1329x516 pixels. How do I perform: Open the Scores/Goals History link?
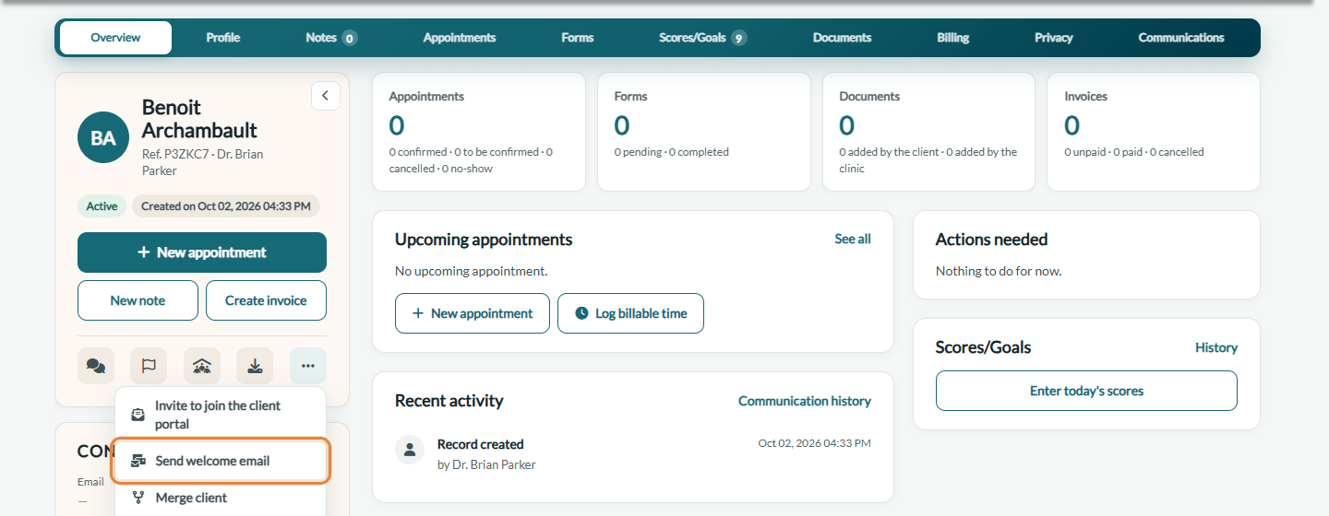point(1216,347)
